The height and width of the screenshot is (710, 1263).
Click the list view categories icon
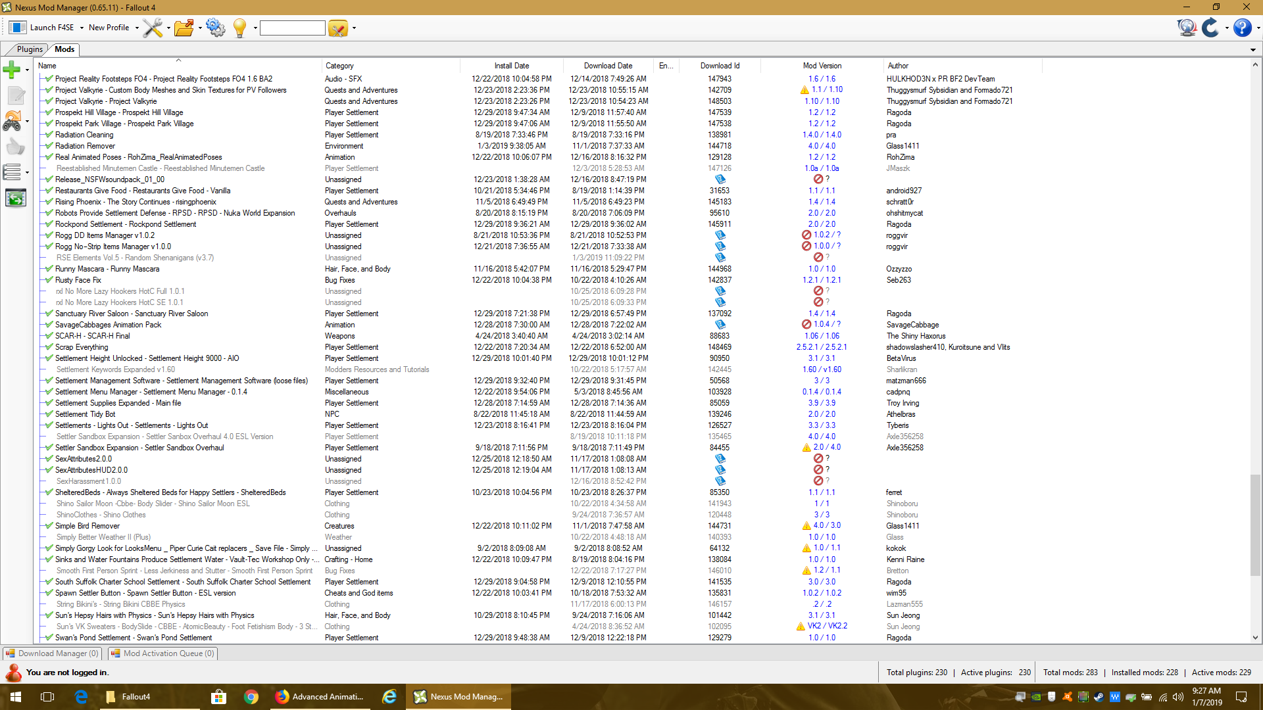[x=12, y=172]
